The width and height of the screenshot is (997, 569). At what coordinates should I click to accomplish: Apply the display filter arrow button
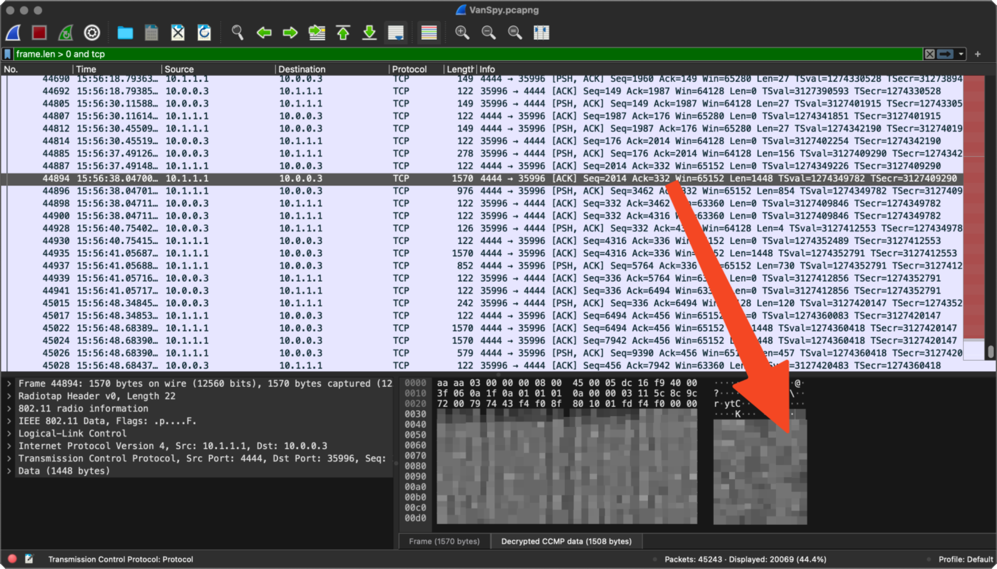[945, 54]
